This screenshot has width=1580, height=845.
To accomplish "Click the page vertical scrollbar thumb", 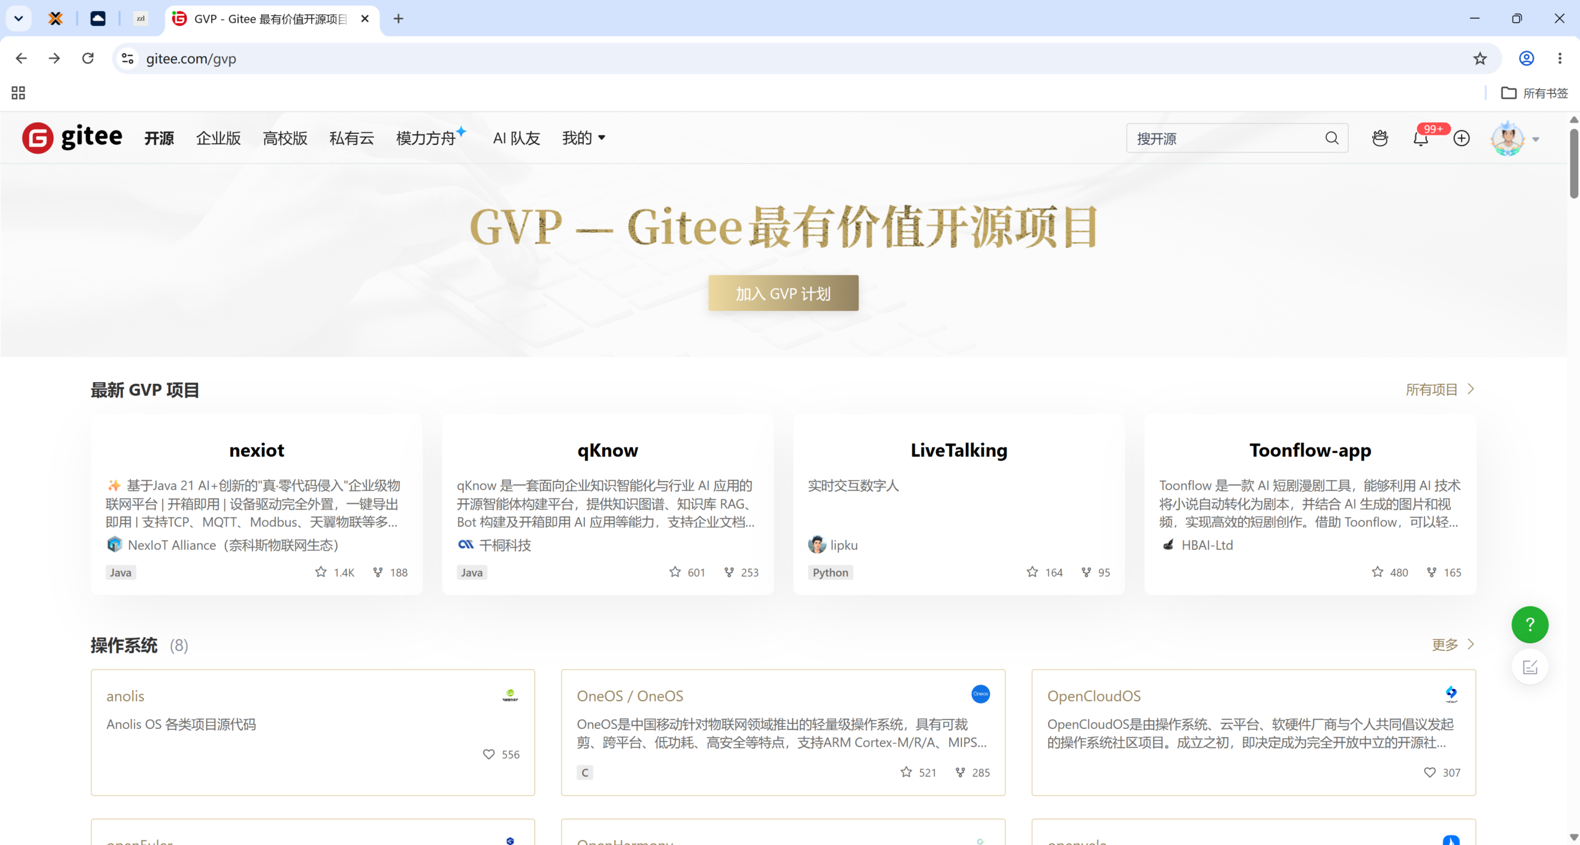I will pos(1574,164).
